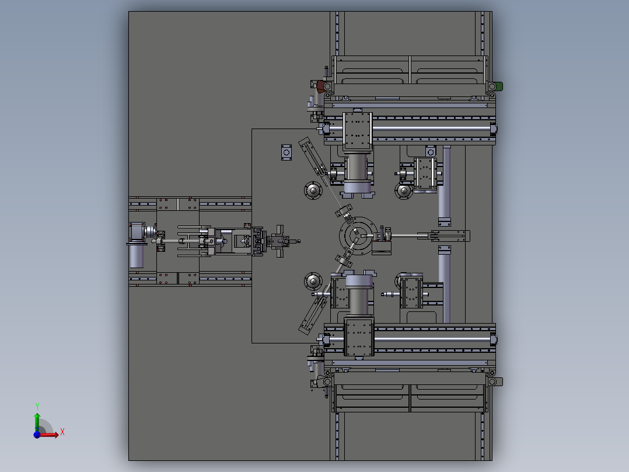
Task: Click the 'Y' axis label
Action: [37, 407]
